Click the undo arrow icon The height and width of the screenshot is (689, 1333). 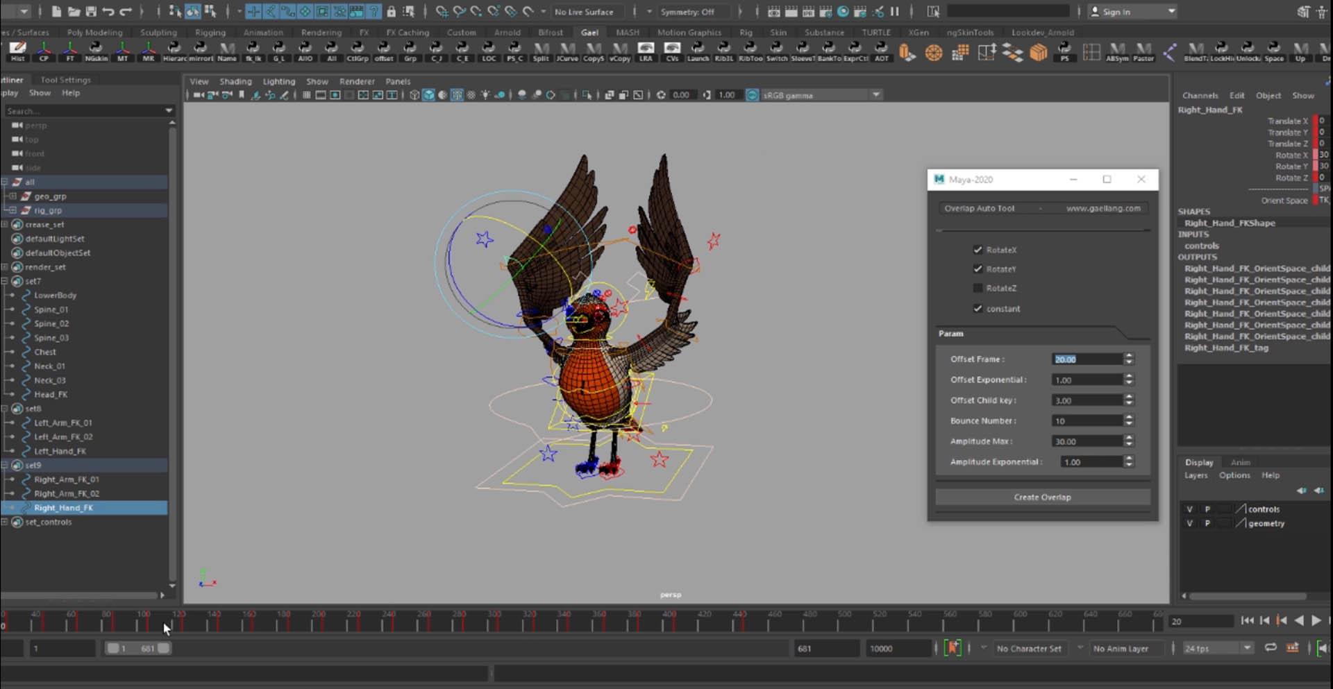click(108, 12)
